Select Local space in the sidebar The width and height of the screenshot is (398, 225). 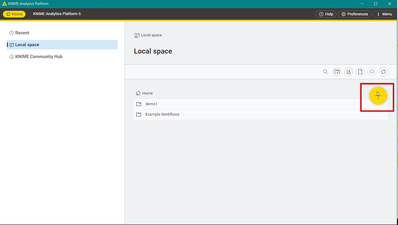[x=62, y=45]
